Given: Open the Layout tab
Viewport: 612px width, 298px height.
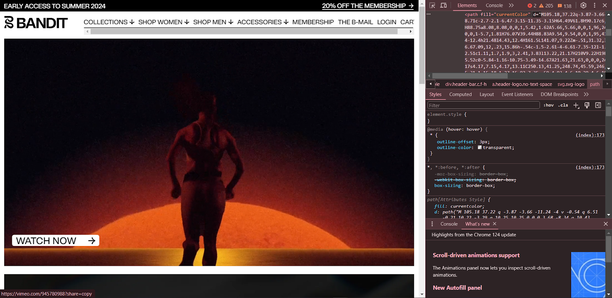Looking at the screenshot, I should (487, 94).
